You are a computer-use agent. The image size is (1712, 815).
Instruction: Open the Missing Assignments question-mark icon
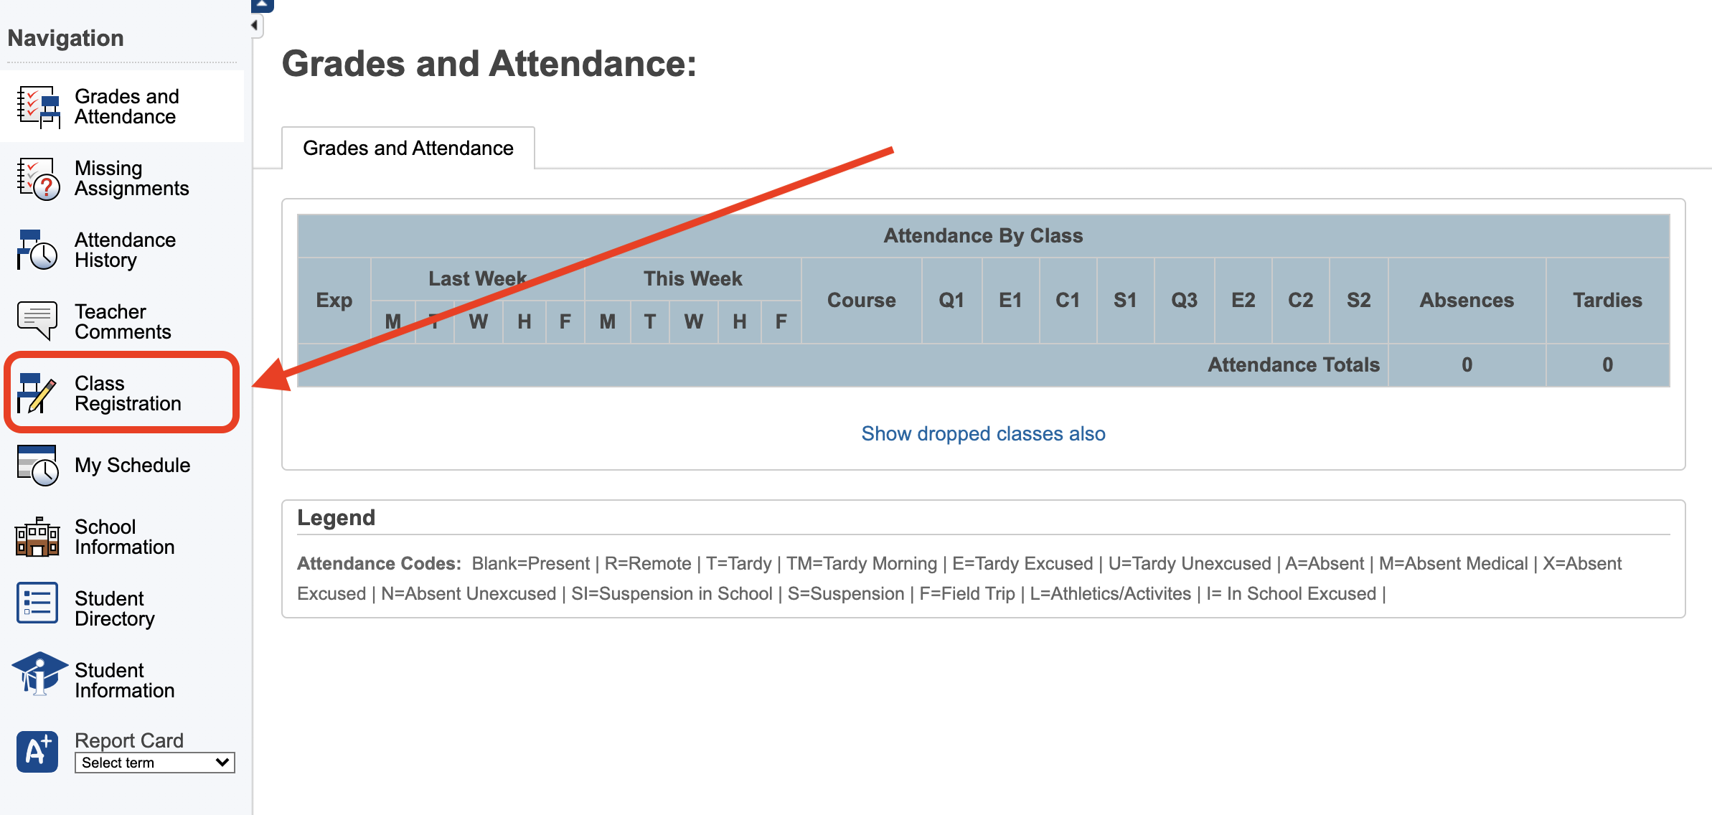(x=38, y=179)
